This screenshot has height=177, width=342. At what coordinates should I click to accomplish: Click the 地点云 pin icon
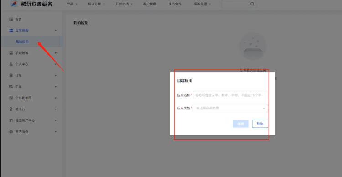[x=11, y=109]
